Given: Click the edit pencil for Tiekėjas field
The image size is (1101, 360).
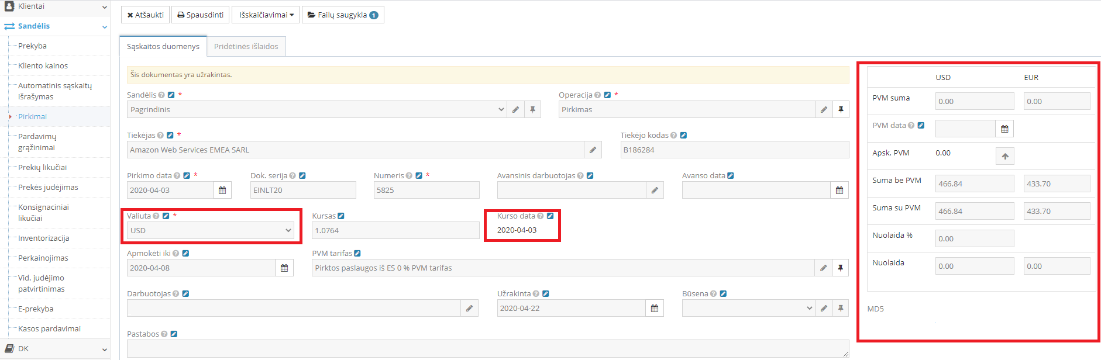Looking at the screenshot, I should tap(593, 150).
